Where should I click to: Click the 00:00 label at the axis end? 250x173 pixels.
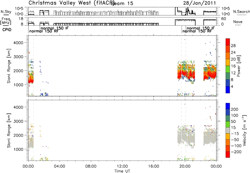[x=216, y=166]
